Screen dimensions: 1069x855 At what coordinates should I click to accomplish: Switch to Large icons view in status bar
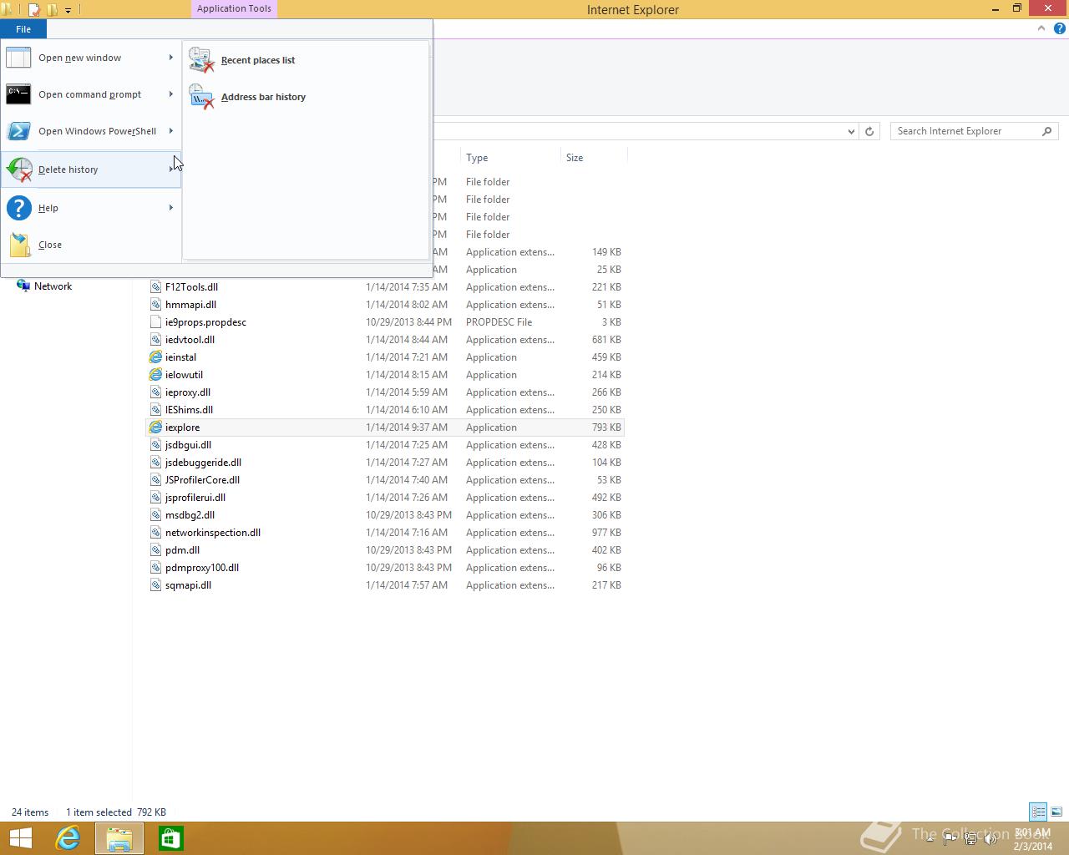pyautogui.click(x=1056, y=812)
